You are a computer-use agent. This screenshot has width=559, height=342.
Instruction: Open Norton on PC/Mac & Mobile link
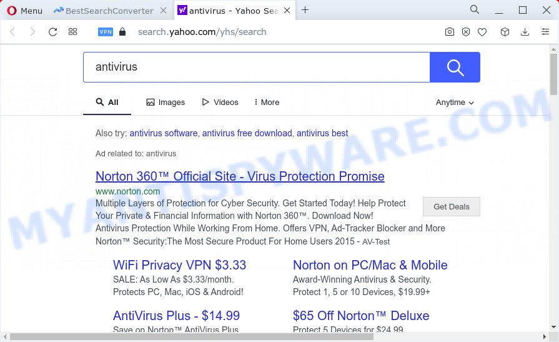(x=370, y=265)
